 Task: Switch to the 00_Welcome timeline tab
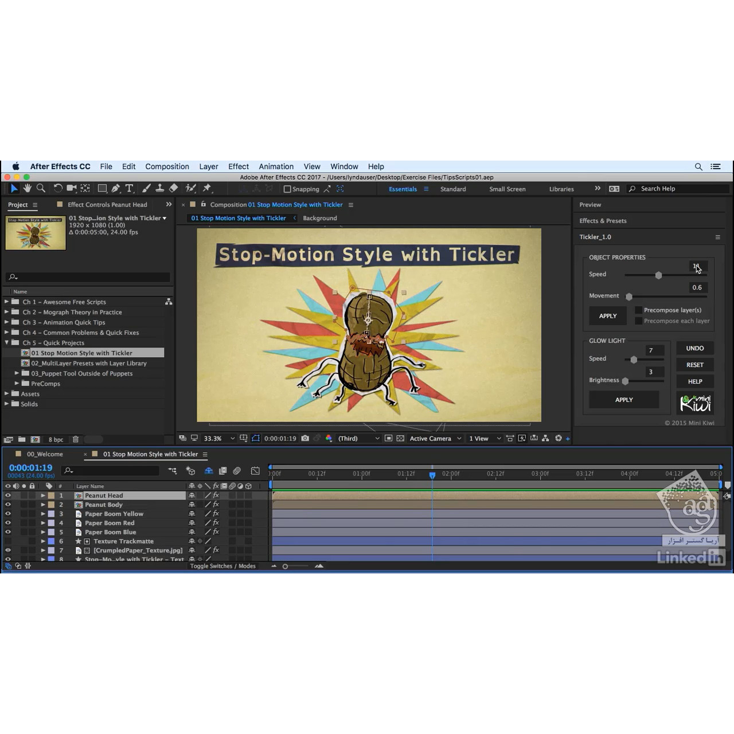[45, 454]
